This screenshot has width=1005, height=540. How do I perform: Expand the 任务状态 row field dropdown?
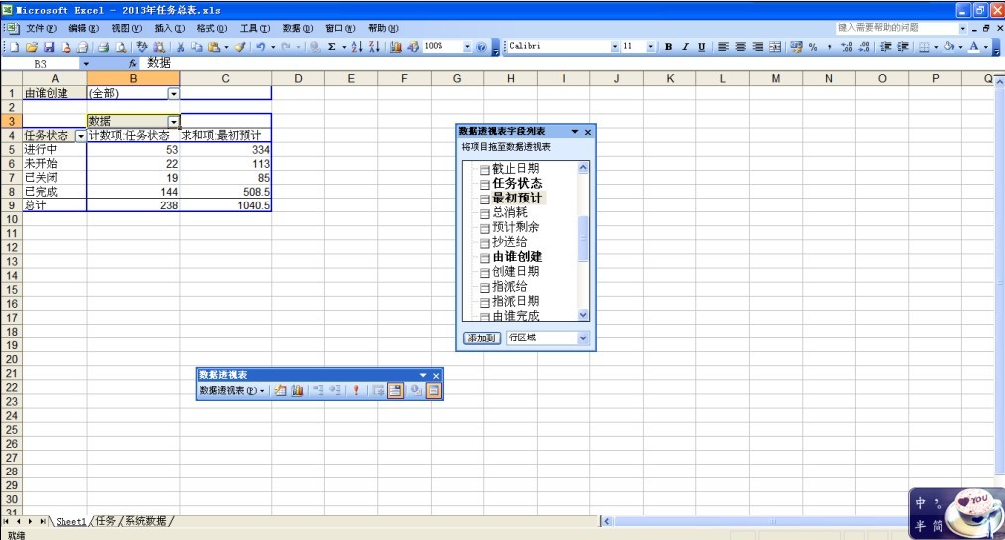[x=80, y=136]
